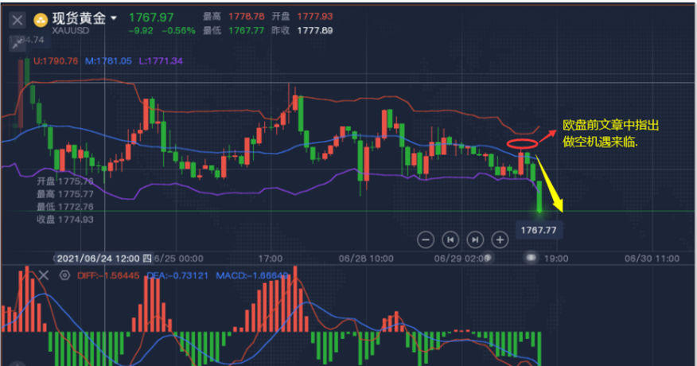Open the 现货黄金 instrument dropdown
The height and width of the screenshot is (366, 697).
tap(114, 18)
